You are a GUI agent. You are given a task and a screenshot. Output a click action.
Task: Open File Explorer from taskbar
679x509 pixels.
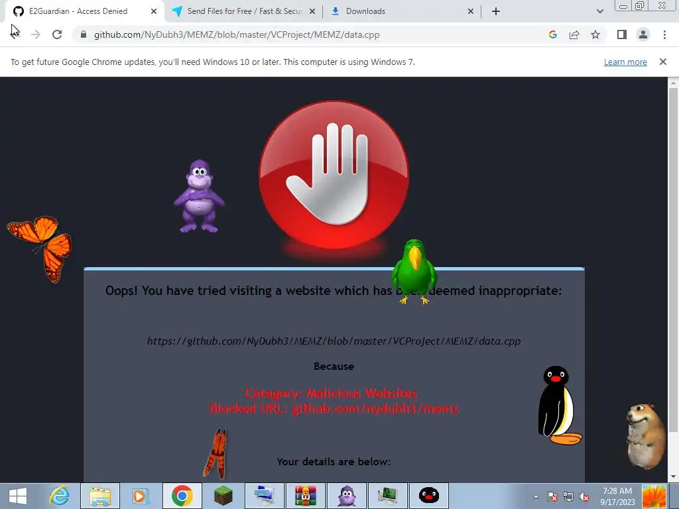pyautogui.click(x=100, y=496)
